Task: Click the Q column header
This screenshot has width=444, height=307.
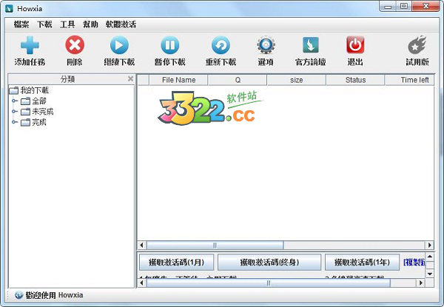Action: [238, 80]
